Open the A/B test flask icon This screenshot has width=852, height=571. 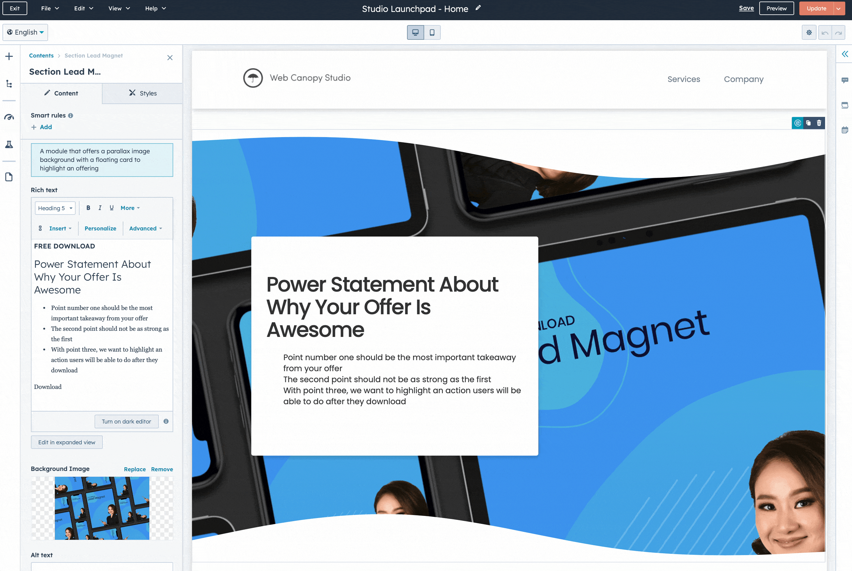tap(9, 145)
